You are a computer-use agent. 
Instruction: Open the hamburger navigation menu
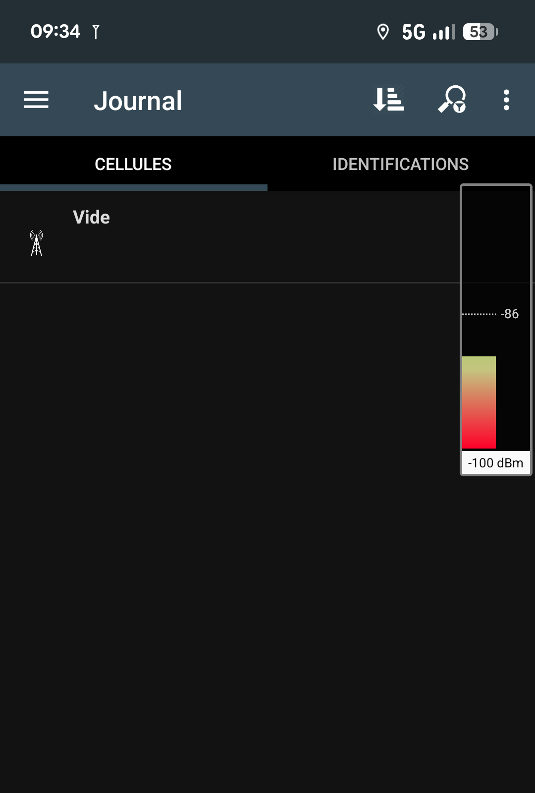click(x=36, y=100)
